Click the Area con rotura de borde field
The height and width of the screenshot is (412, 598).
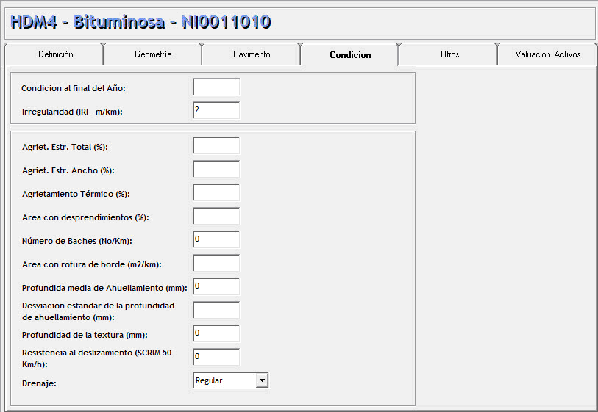point(216,264)
